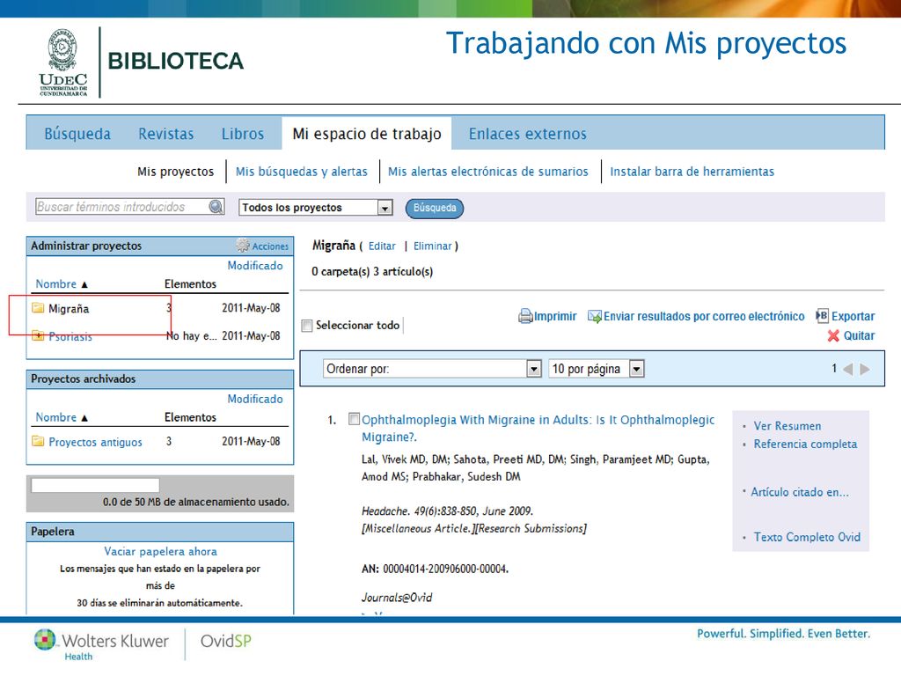
Task: Click the UdeC university logo
Action: [63, 62]
